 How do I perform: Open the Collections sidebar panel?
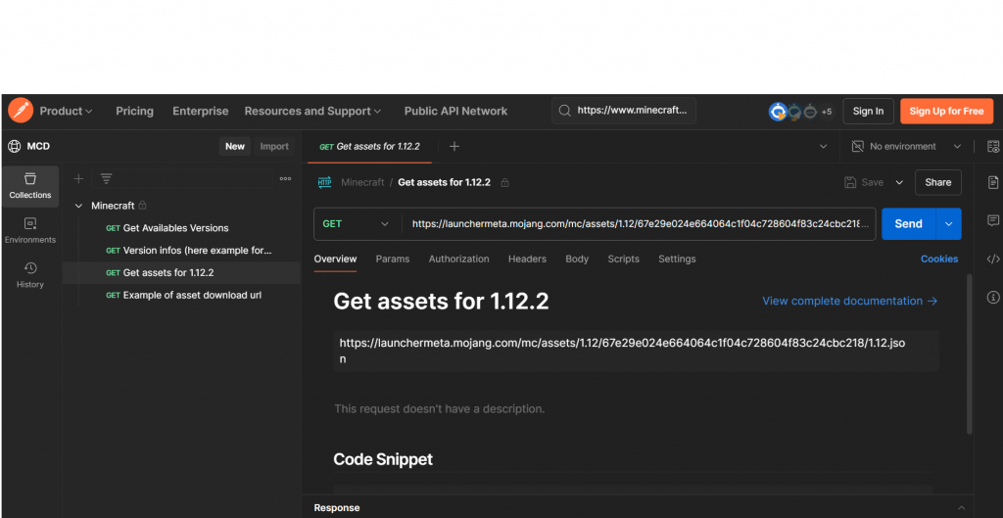coord(30,186)
